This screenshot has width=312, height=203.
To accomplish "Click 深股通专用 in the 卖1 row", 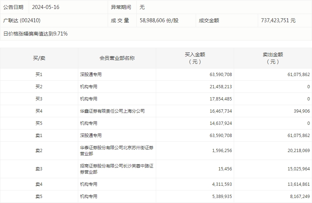I will tap(91, 136).
